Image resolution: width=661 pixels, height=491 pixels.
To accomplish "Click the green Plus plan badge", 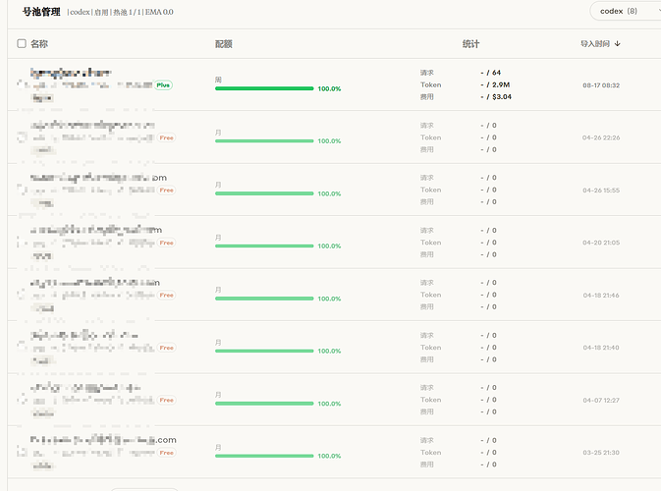I will tap(163, 85).
